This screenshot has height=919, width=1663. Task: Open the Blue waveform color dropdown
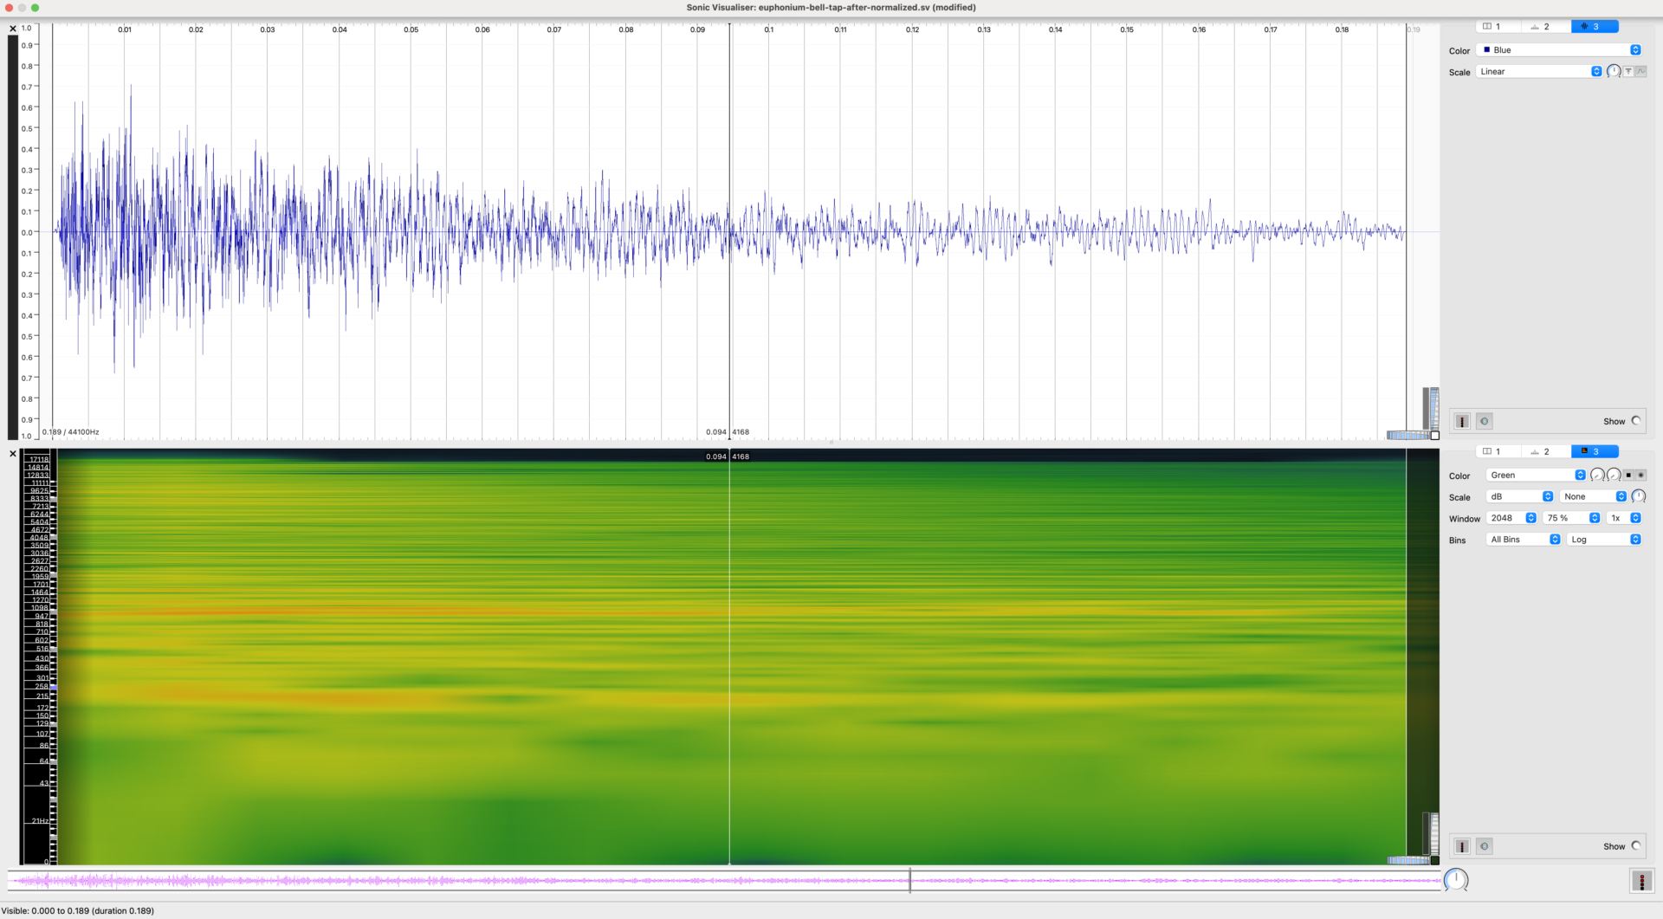1559,50
